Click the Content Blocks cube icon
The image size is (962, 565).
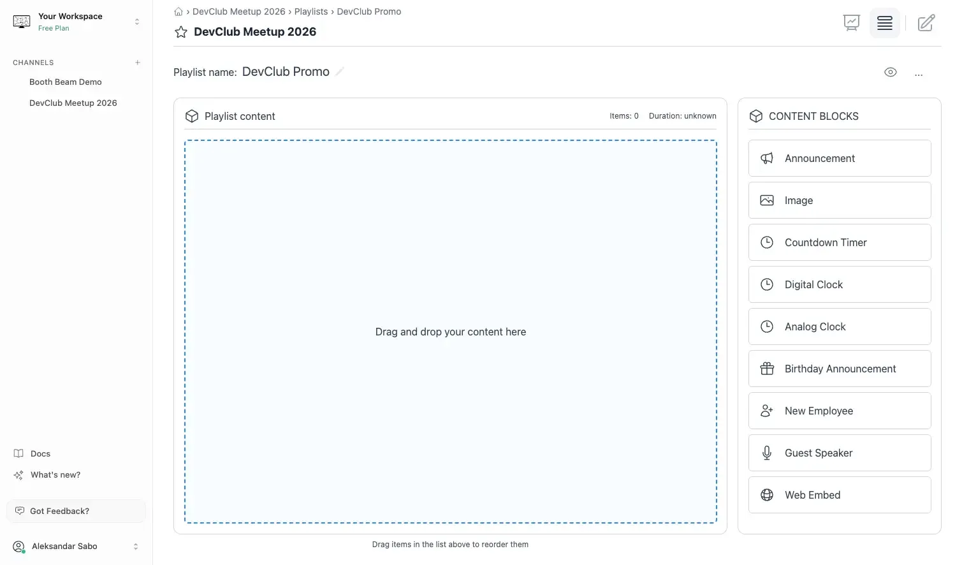(756, 116)
